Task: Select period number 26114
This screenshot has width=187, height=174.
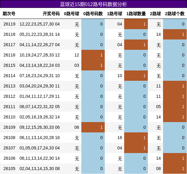Action: point(9,76)
